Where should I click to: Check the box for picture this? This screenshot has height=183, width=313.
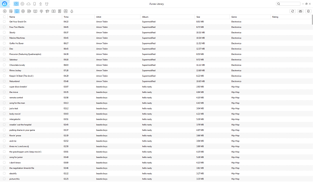4,179
